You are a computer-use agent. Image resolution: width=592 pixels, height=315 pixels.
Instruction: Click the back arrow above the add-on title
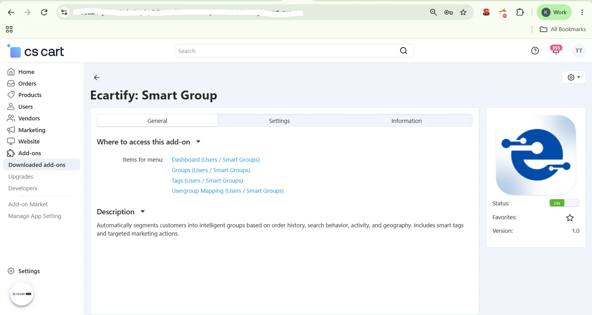click(x=97, y=78)
